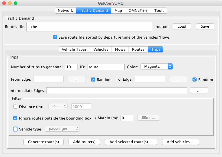
Task: Uncheck the From Edge Random checkbox
Action: click(x=93, y=80)
